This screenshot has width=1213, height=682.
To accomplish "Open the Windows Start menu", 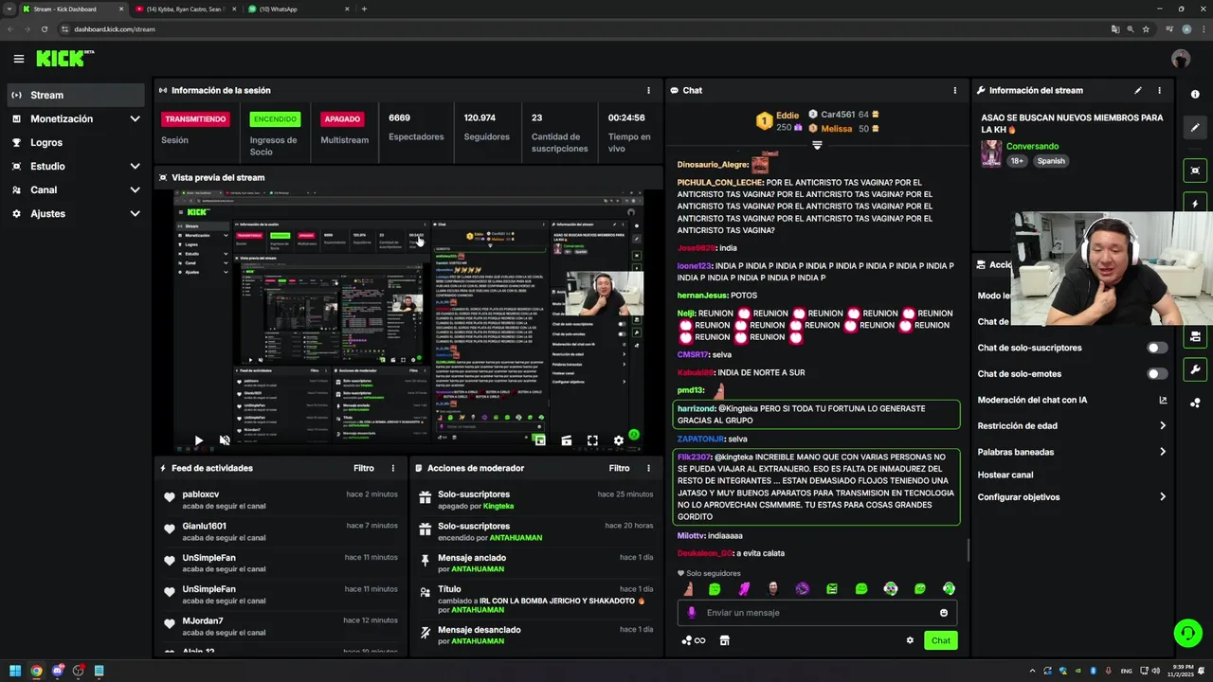I will click(15, 671).
